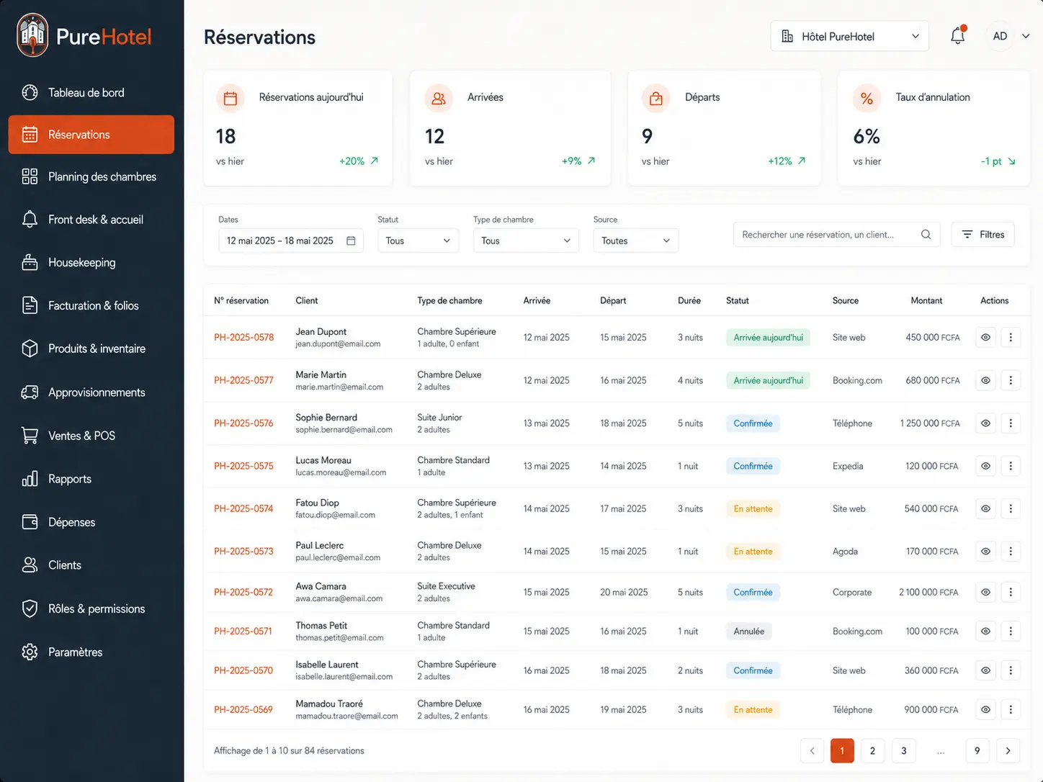The height and width of the screenshot is (782, 1043).
Task: Click the Arrivée column header
Action: (537, 300)
